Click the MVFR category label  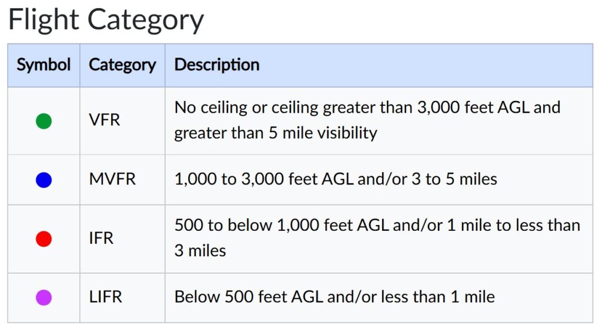(x=112, y=179)
